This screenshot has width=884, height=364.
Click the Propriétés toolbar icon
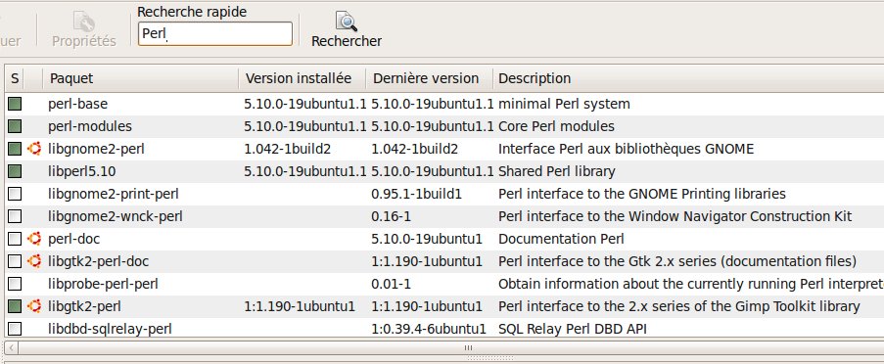(x=84, y=22)
